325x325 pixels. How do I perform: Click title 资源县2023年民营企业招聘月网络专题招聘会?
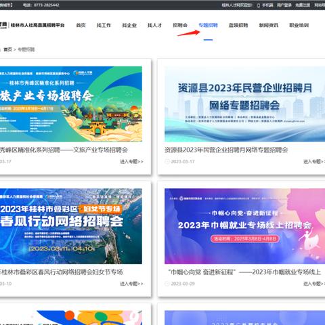click(x=226, y=150)
